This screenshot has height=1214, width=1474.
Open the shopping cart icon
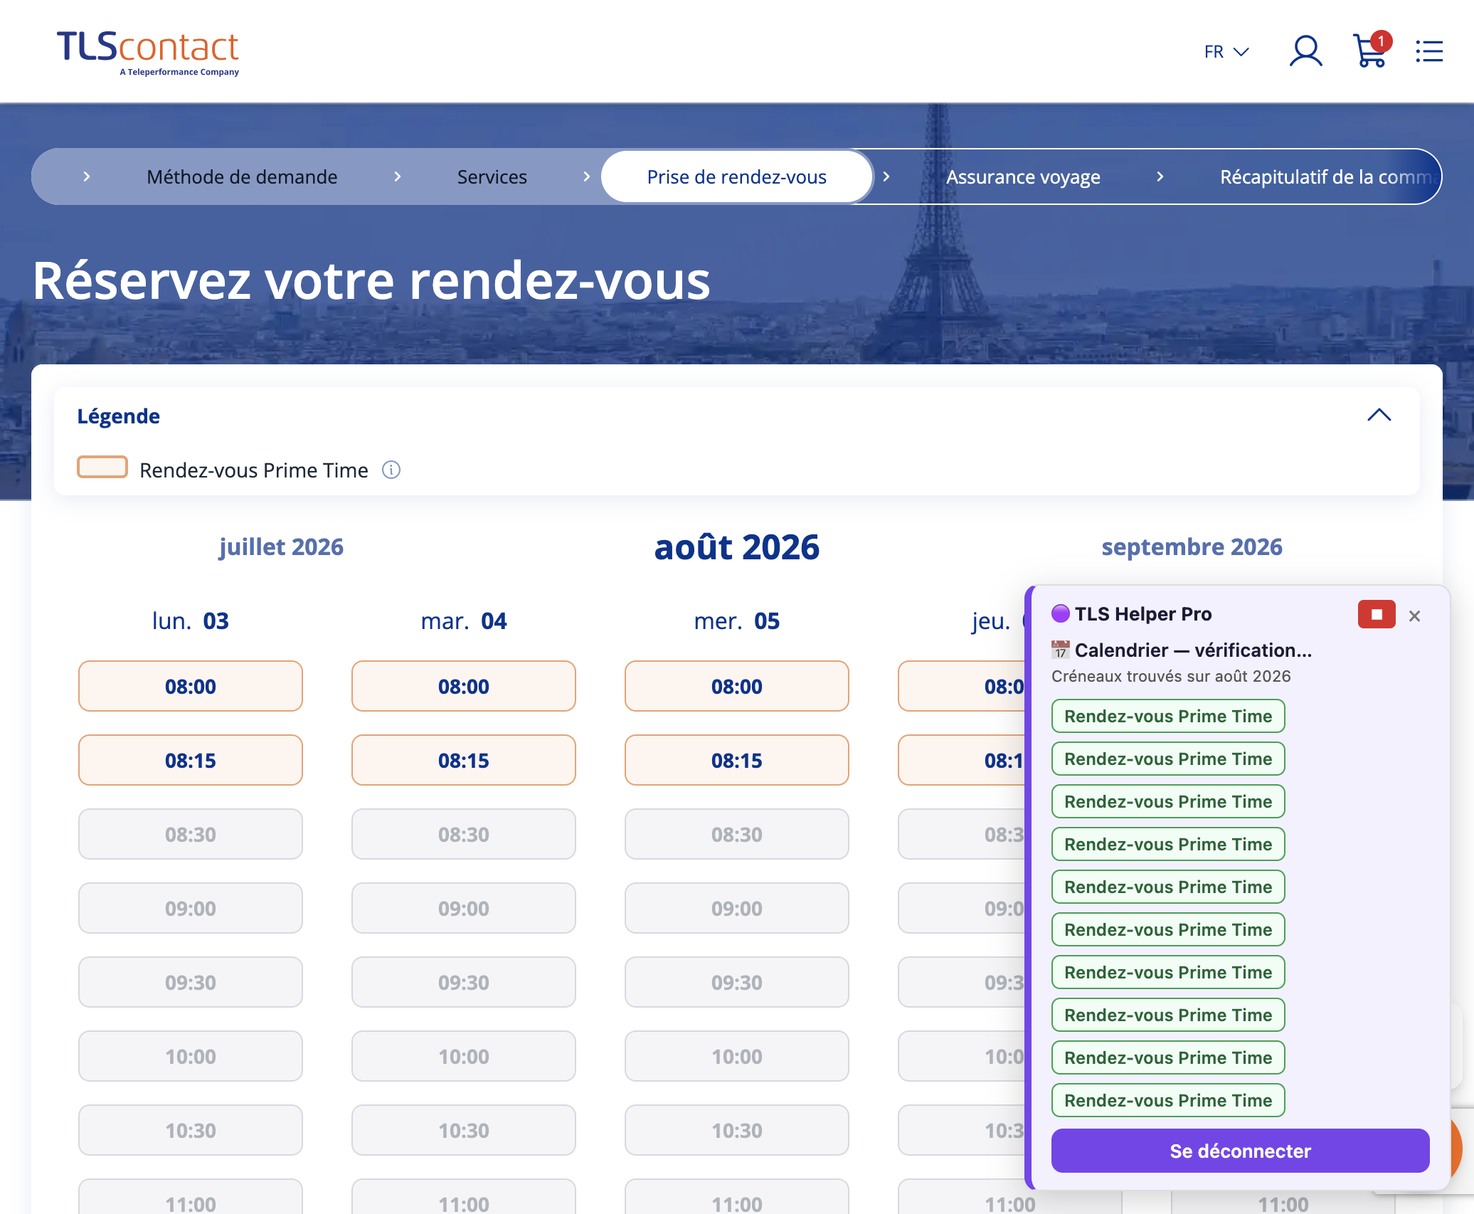pos(1371,51)
